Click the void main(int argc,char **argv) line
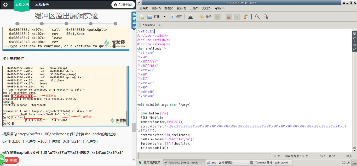The width and height of the screenshot is (357, 166). coord(164,105)
